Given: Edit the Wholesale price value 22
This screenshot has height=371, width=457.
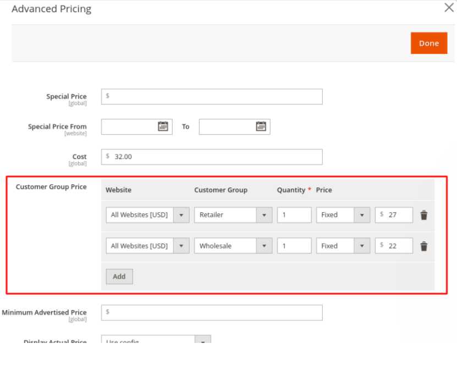Looking at the screenshot, I should [x=397, y=246].
